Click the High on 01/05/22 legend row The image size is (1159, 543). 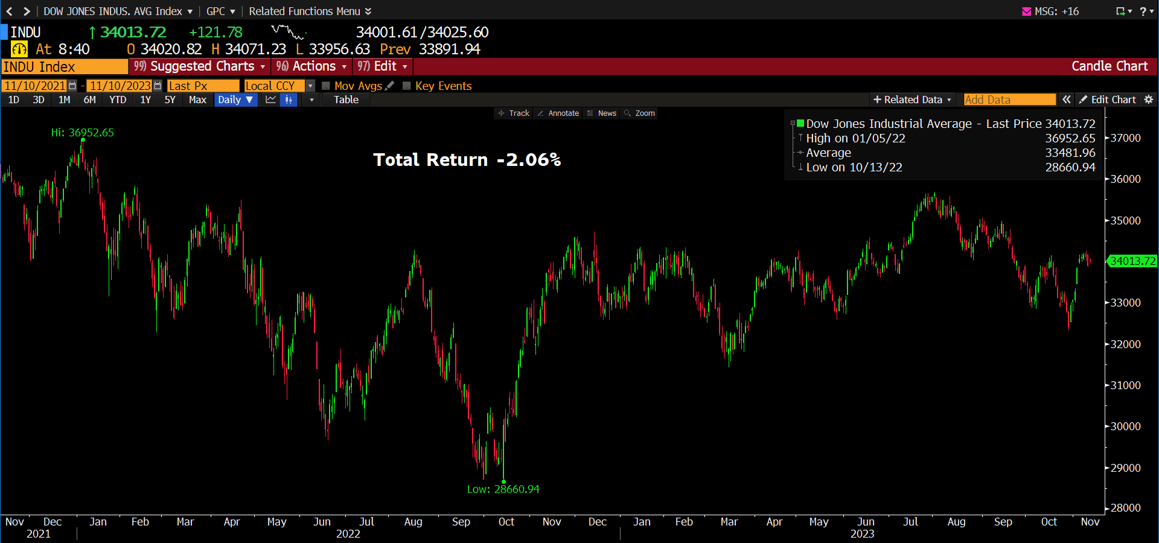click(x=945, y=138)
